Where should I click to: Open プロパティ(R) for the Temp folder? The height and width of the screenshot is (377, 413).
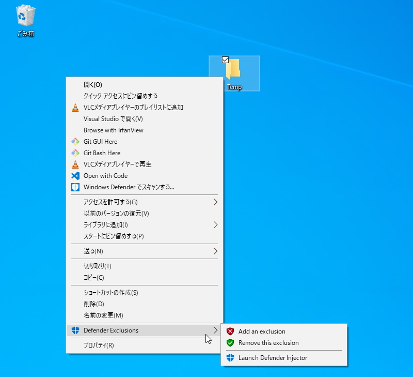click(x=145, y=345)
